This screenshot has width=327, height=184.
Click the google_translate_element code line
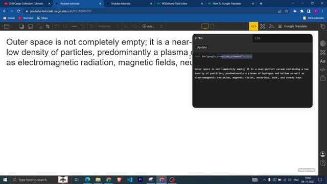(223, 56)
